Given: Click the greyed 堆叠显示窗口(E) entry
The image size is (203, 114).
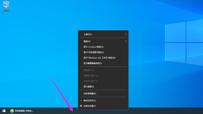Looking at the screenshot, I should point(103,76).
